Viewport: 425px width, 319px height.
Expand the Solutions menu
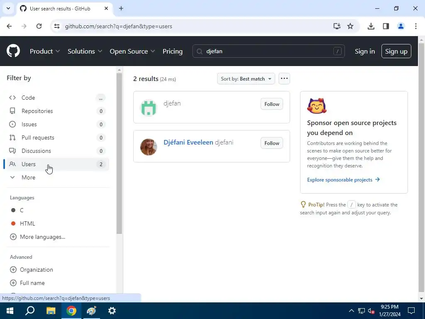point(85,51)
